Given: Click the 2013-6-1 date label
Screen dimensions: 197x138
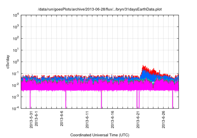Looking at the screenshot, I should click(36, 119).
